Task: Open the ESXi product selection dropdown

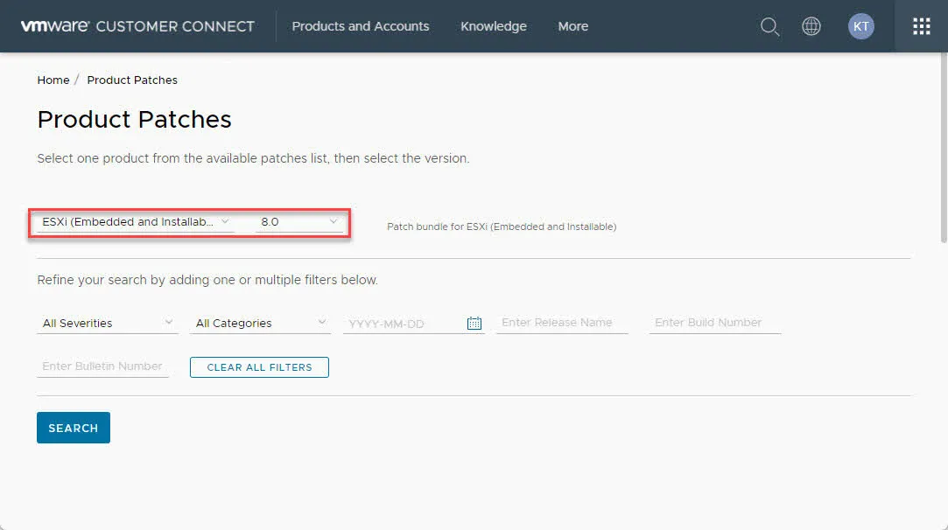Action: [136, 221]
